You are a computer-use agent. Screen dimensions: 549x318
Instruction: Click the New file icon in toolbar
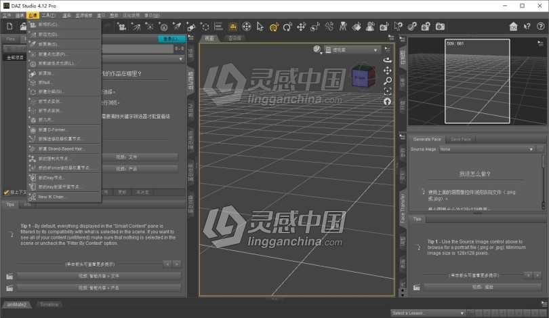tap(9, 26)
